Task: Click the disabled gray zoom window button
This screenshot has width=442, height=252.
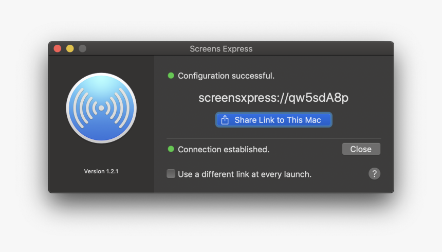Action: [82, 48]
